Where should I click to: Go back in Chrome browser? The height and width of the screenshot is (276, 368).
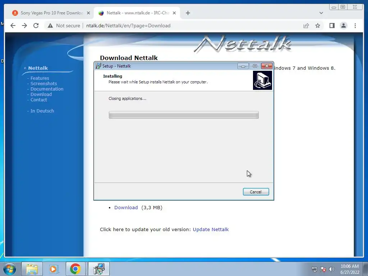click(13, 26)
